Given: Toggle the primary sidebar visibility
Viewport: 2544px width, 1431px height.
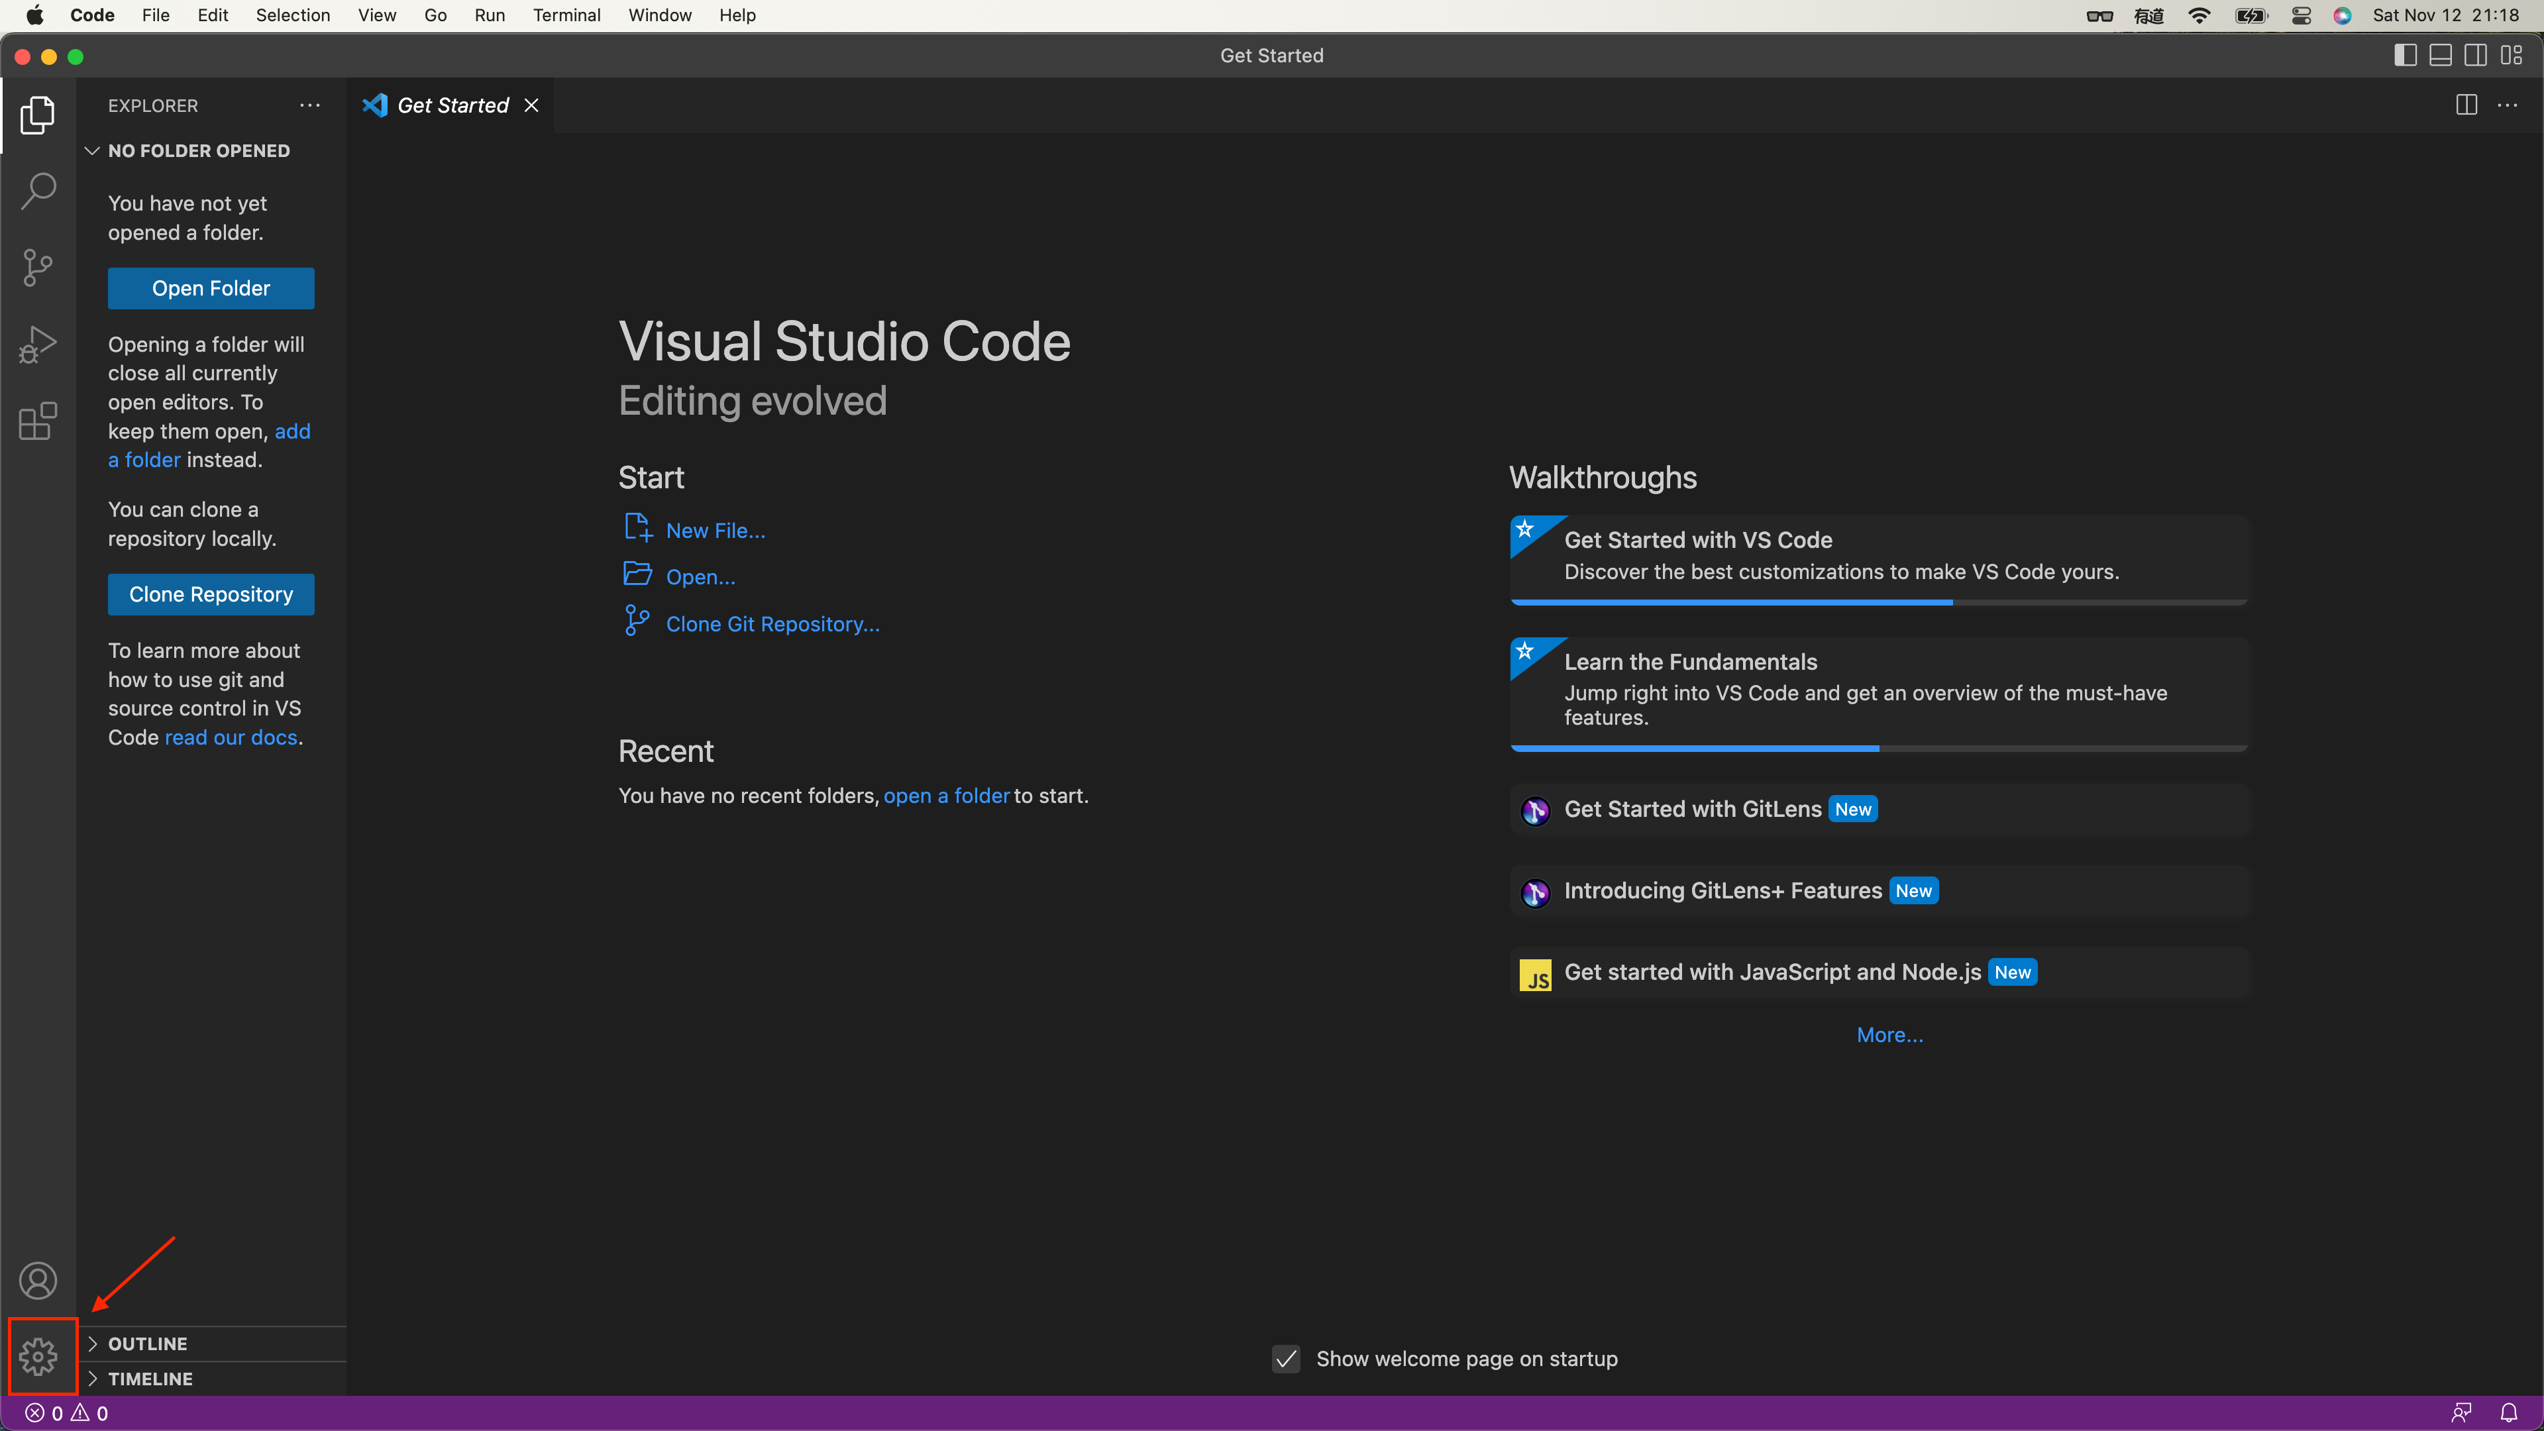Looking at the screenshot, I should point(2406,55).
